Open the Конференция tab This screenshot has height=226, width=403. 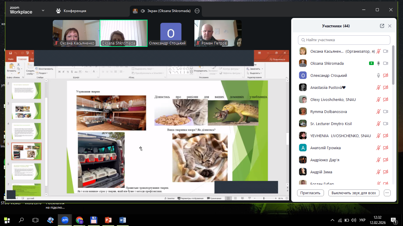click(71, 11)
